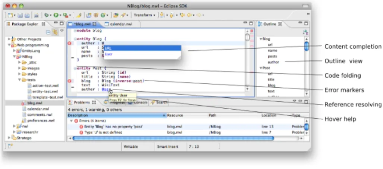Image resolution: width=383 pixels, height=169 pixels.
Task: Click the Next Annotation toolbar icon
Action: 162,15
